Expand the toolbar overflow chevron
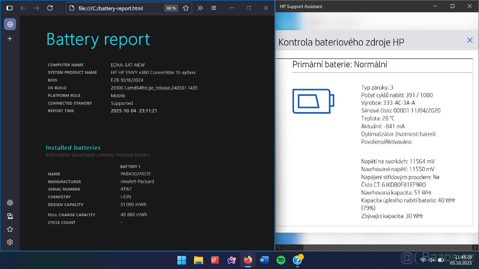479x269 pixels. [x=200, y=8]
